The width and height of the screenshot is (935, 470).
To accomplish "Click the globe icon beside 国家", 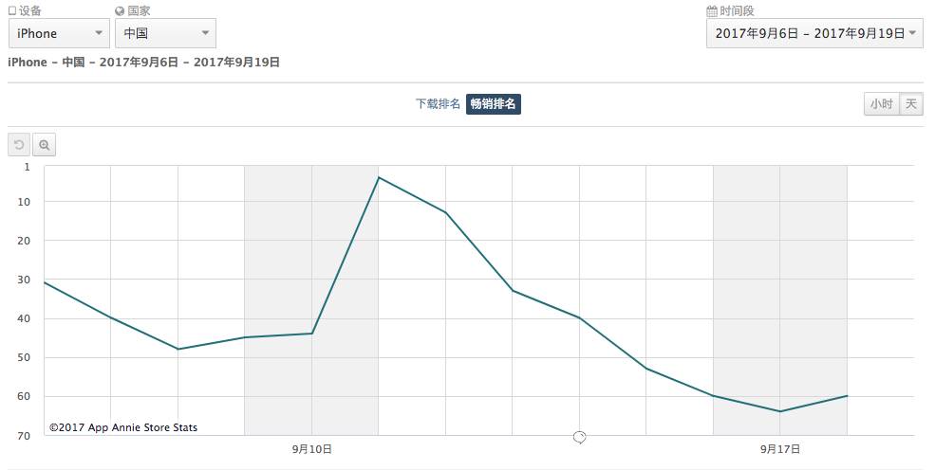I will point(120,11).
